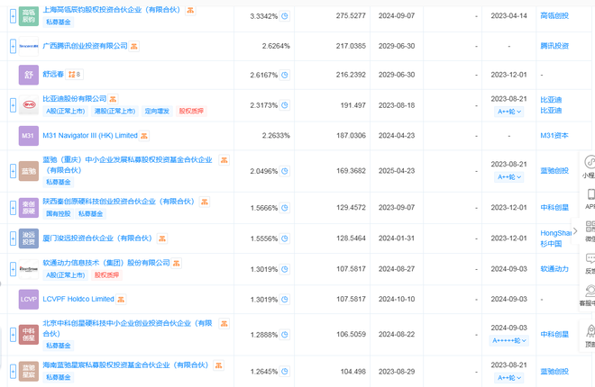
Task: Click the history clock icon next to 2.3173%
Action: click(284, 105)
